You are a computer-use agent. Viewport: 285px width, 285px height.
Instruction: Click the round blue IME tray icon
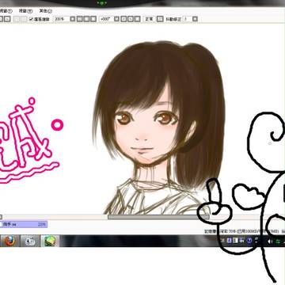[249, 241]
